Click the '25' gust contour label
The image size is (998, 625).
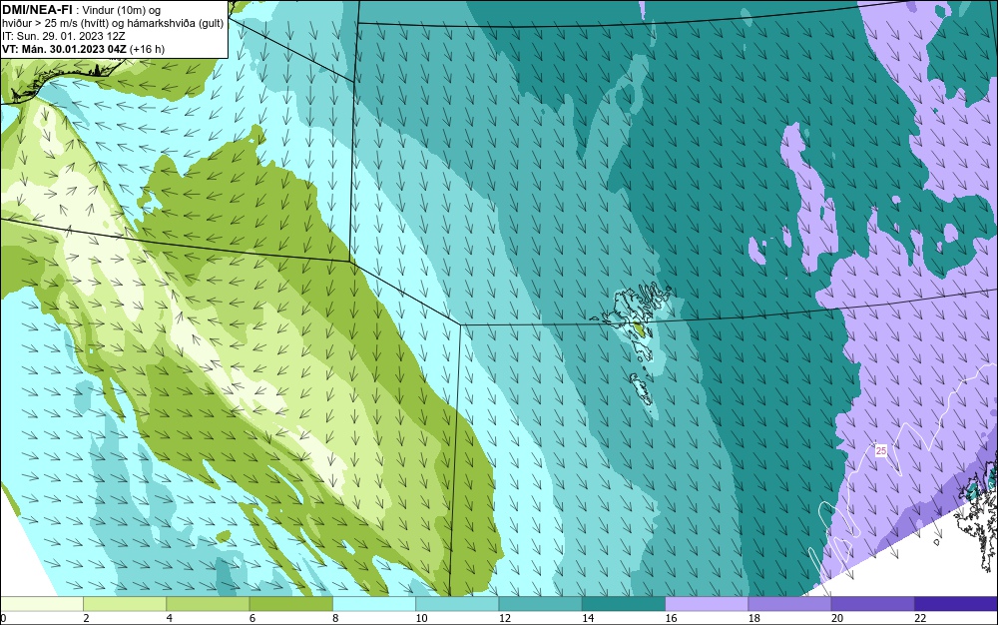[x=881, y=450]
